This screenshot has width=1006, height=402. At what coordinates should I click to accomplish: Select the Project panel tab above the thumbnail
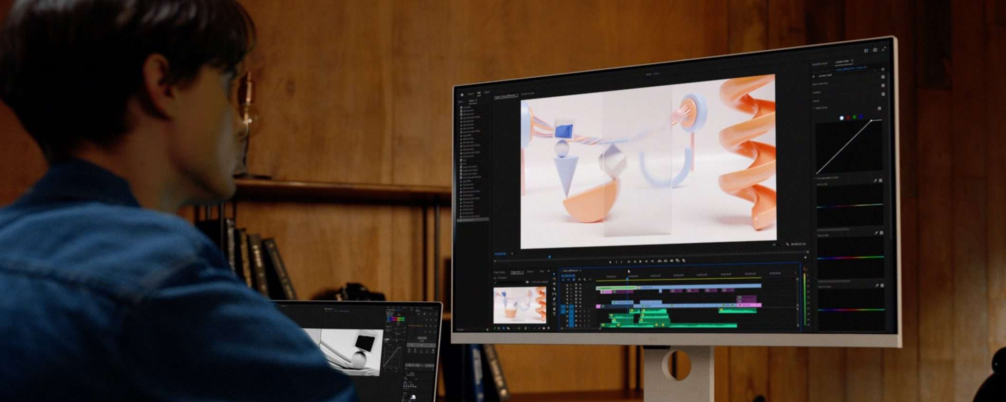click(x=516, y=272)
